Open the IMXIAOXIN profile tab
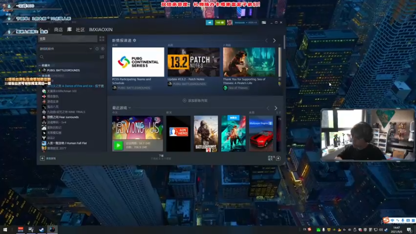Viewport: 416px width, 234px height. pyautogui.click(x=101, y=30)
